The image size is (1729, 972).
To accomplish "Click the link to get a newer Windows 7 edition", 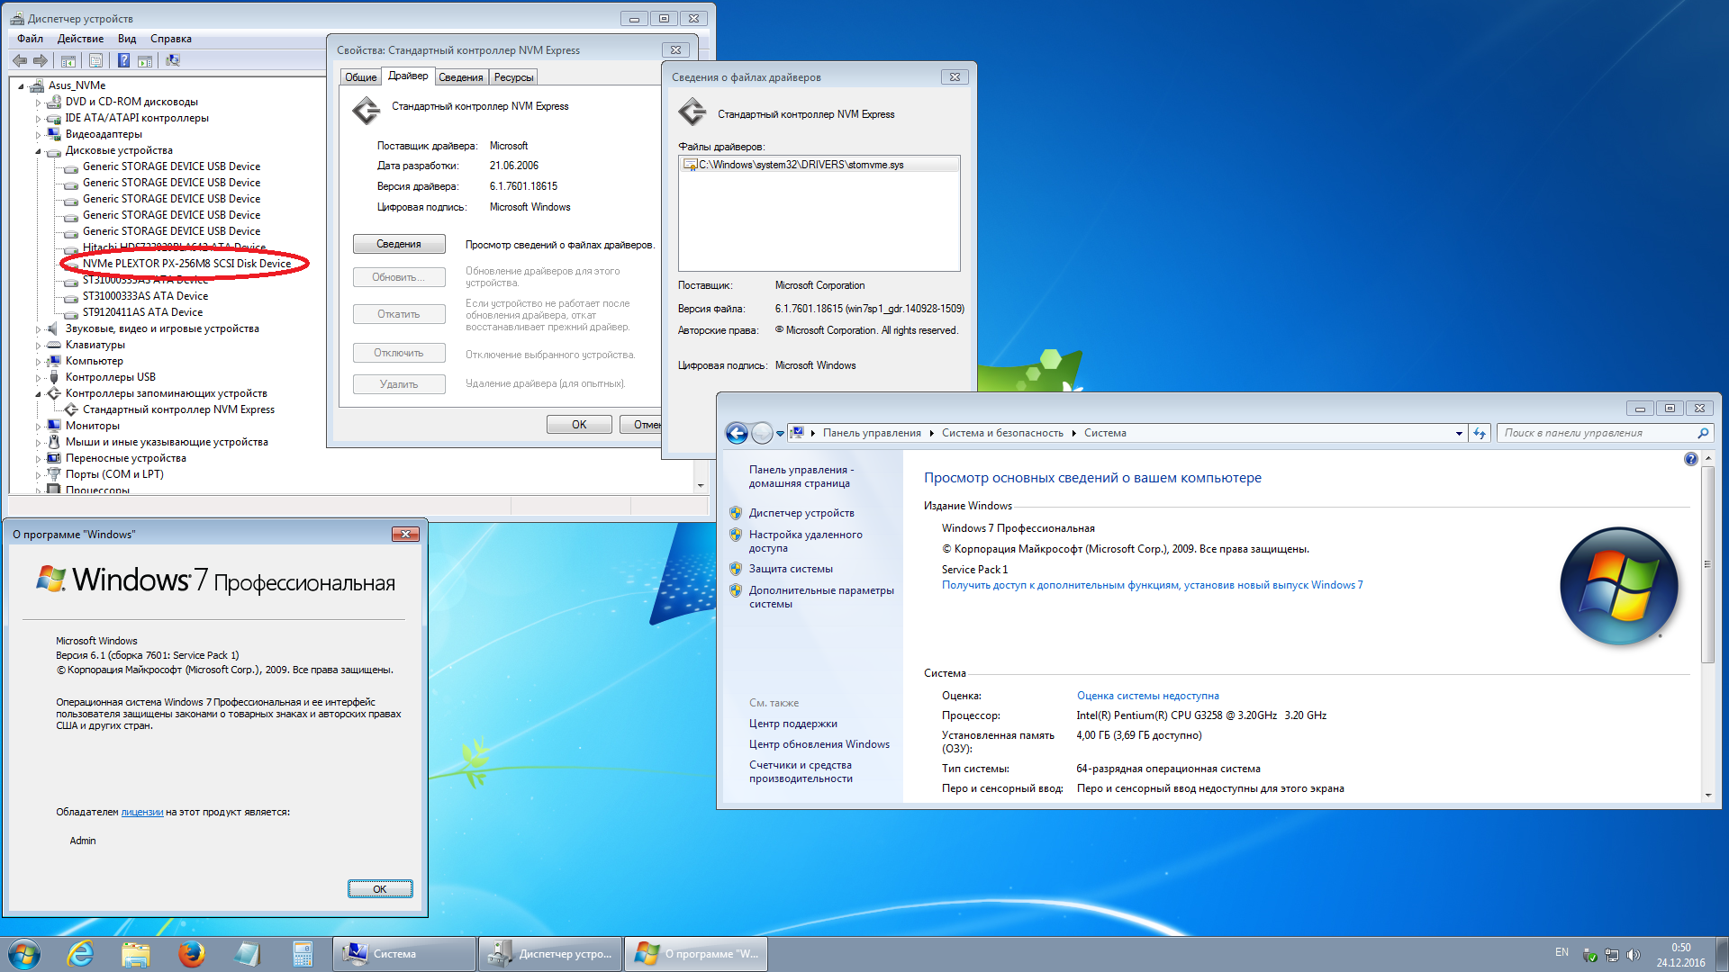I will (x=1153, y=585).
